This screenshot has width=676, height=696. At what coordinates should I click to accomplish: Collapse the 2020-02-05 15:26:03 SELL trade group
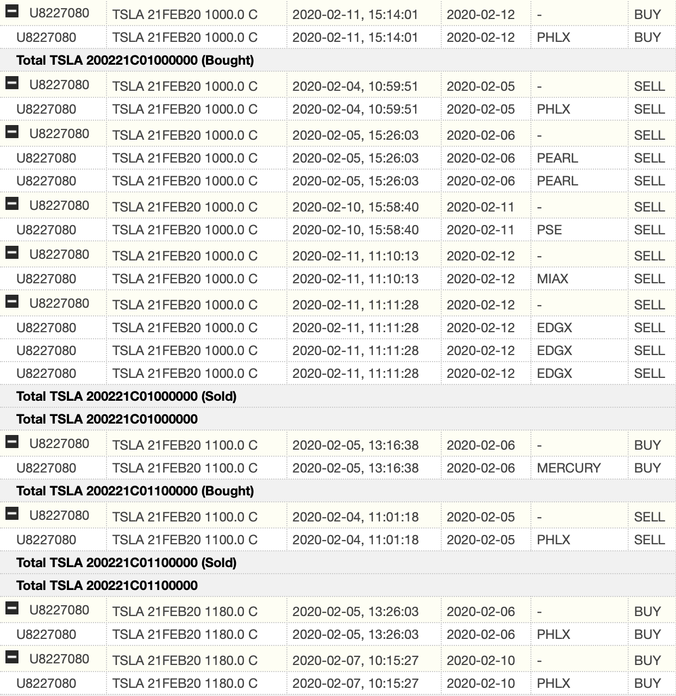[x=11, y=132]
